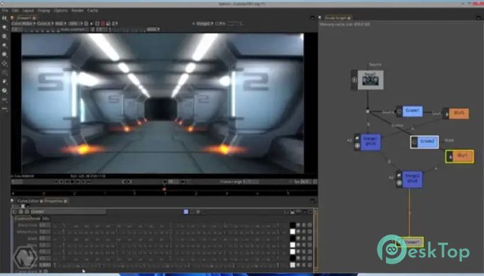Click the fps value field
The width and height of the screenshot is (484, 276).
point(306,181)
